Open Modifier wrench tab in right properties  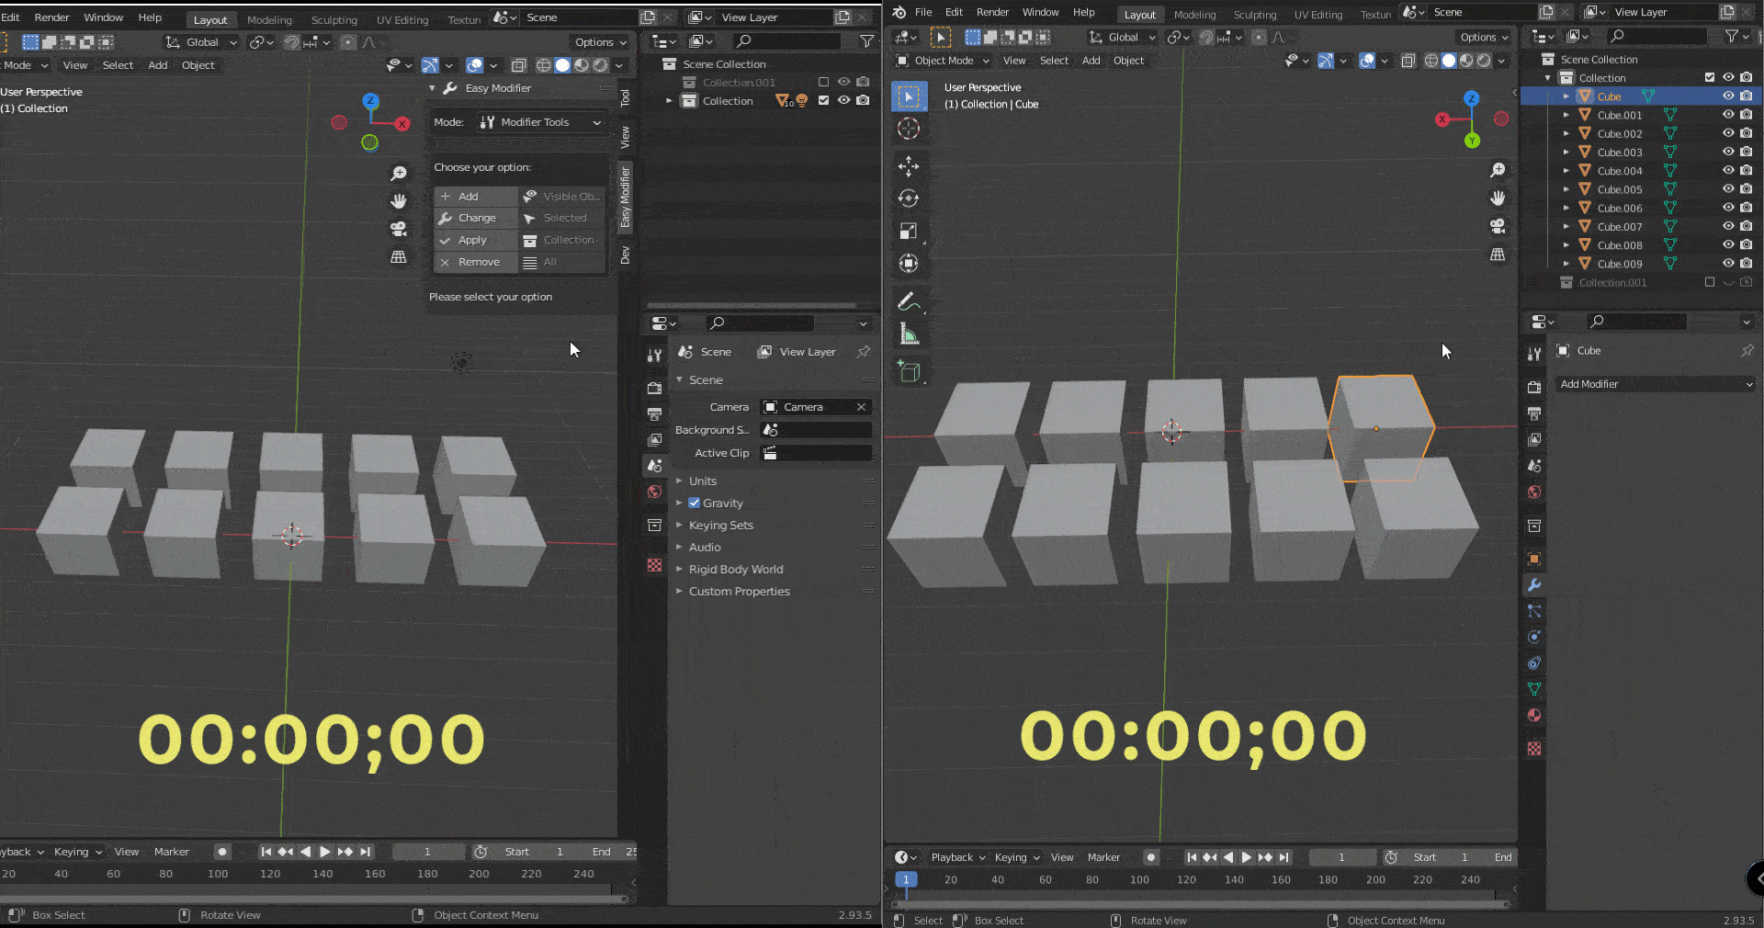pyautogui.click(x=1533, y=585)
